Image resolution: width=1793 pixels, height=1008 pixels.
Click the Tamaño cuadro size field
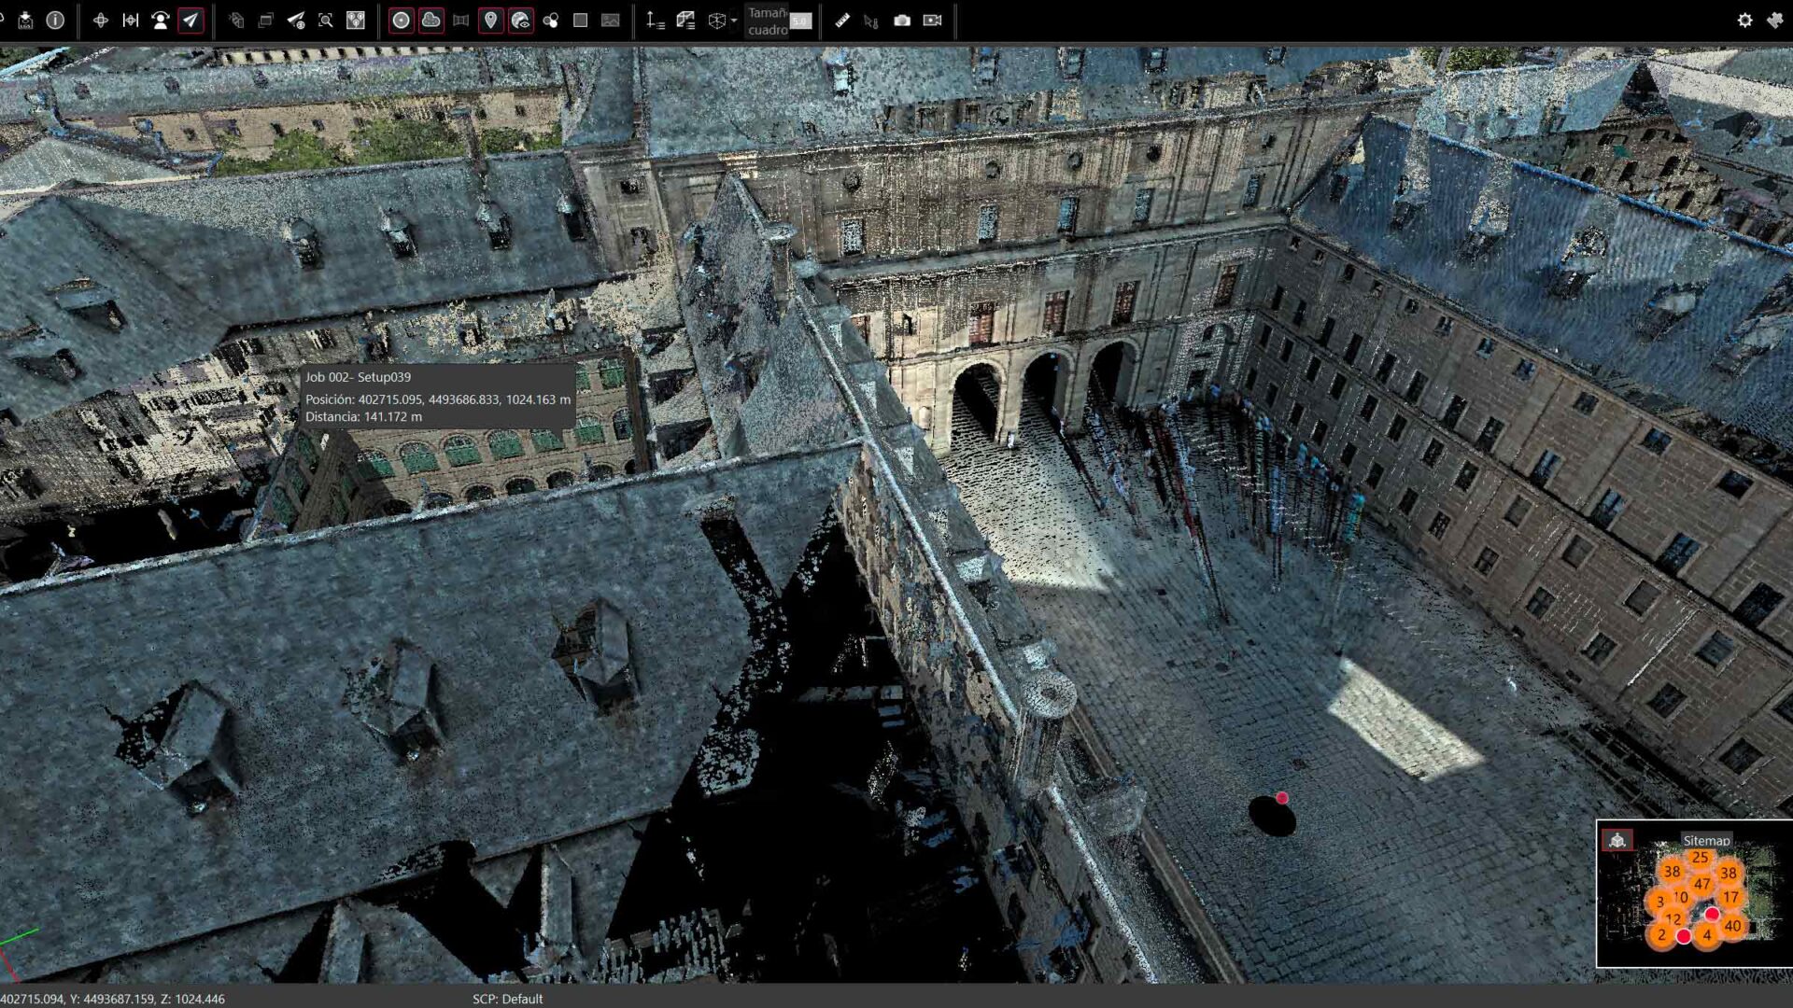coord(800,21)
